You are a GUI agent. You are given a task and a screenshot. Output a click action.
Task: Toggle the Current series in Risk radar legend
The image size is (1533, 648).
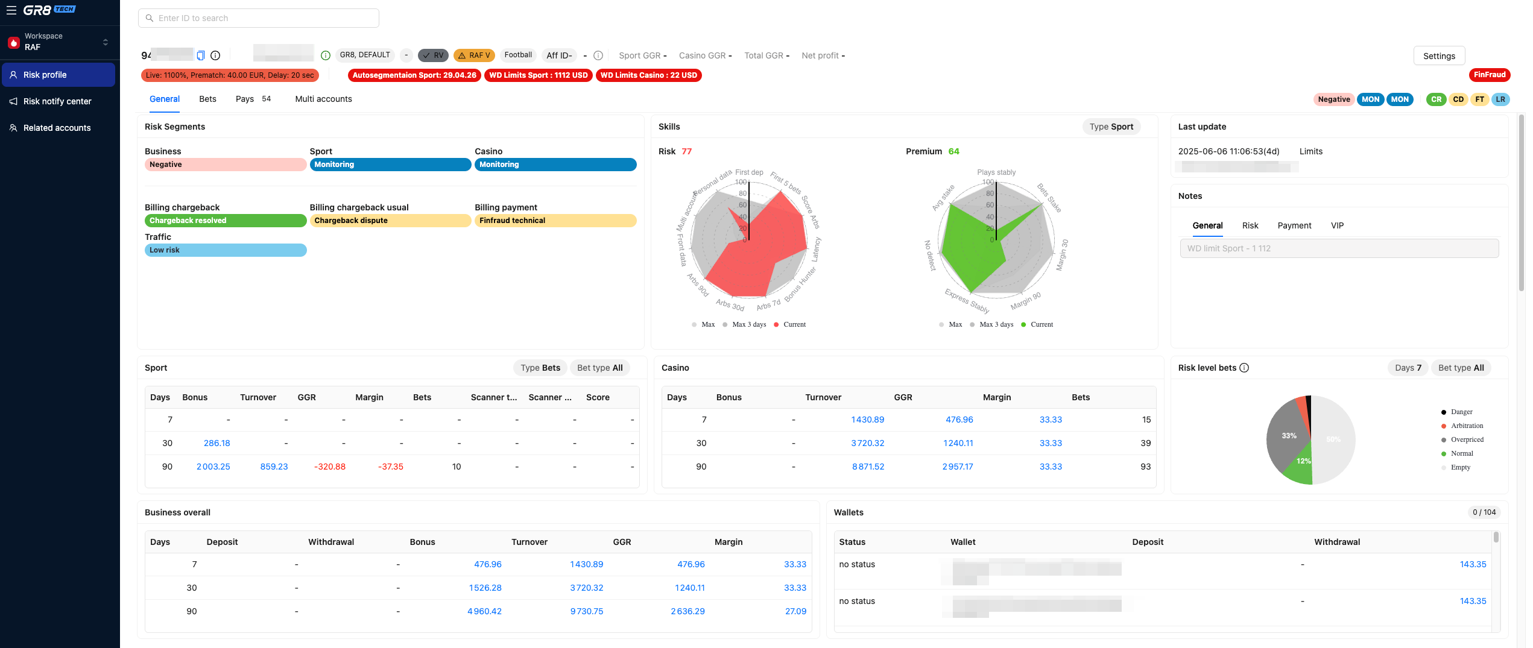[x=789, y=324]
